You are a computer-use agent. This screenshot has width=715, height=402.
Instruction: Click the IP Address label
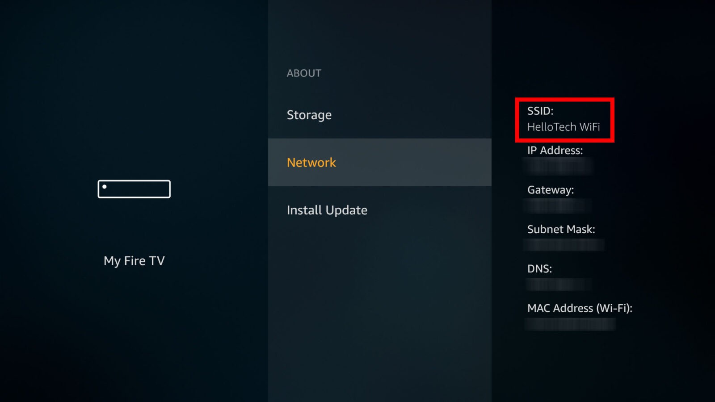[555, 150]
